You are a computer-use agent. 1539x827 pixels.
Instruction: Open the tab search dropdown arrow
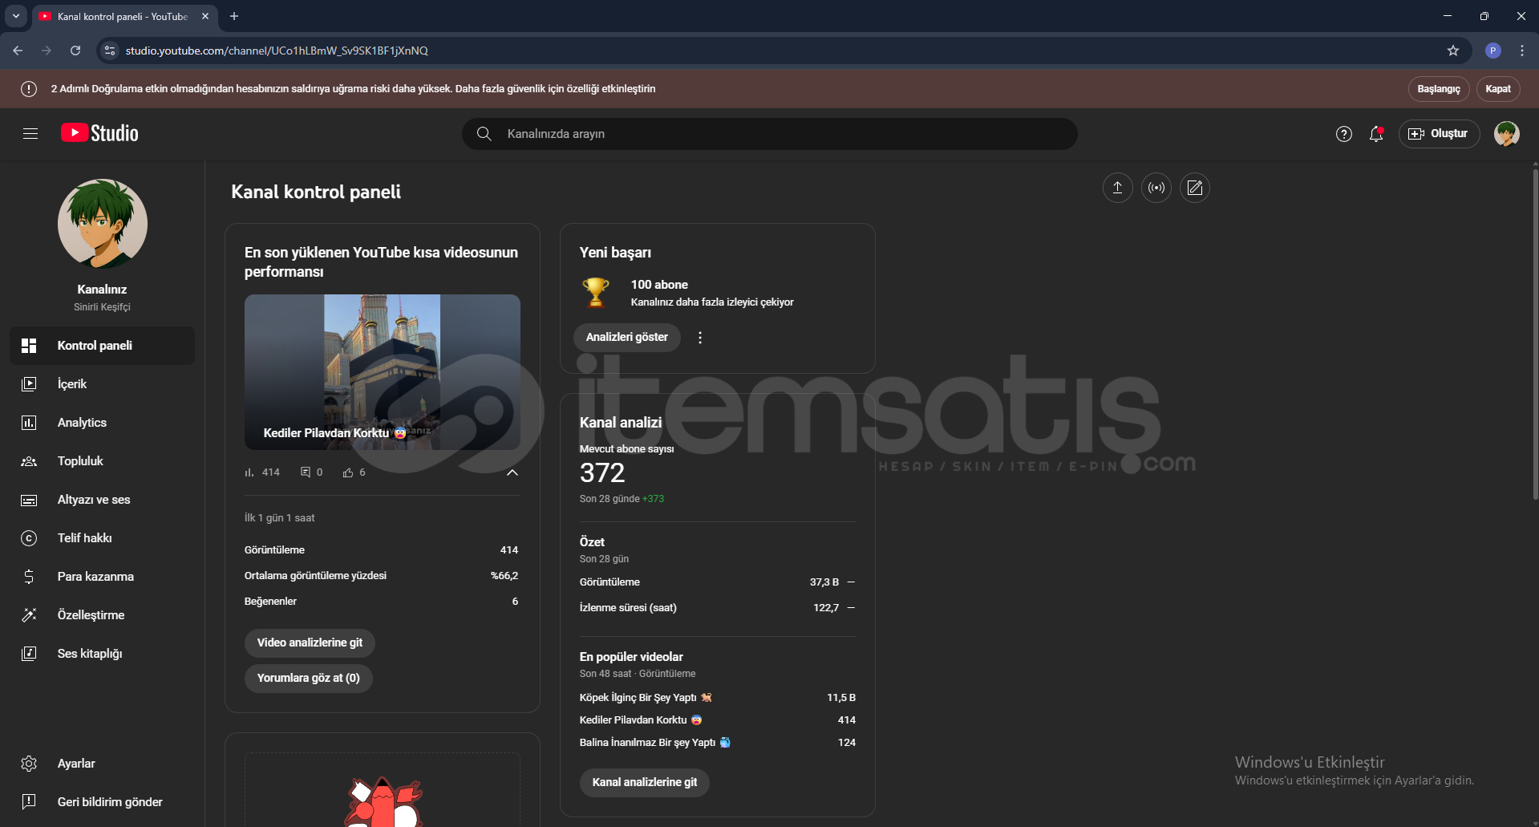[x=16, y=16]
